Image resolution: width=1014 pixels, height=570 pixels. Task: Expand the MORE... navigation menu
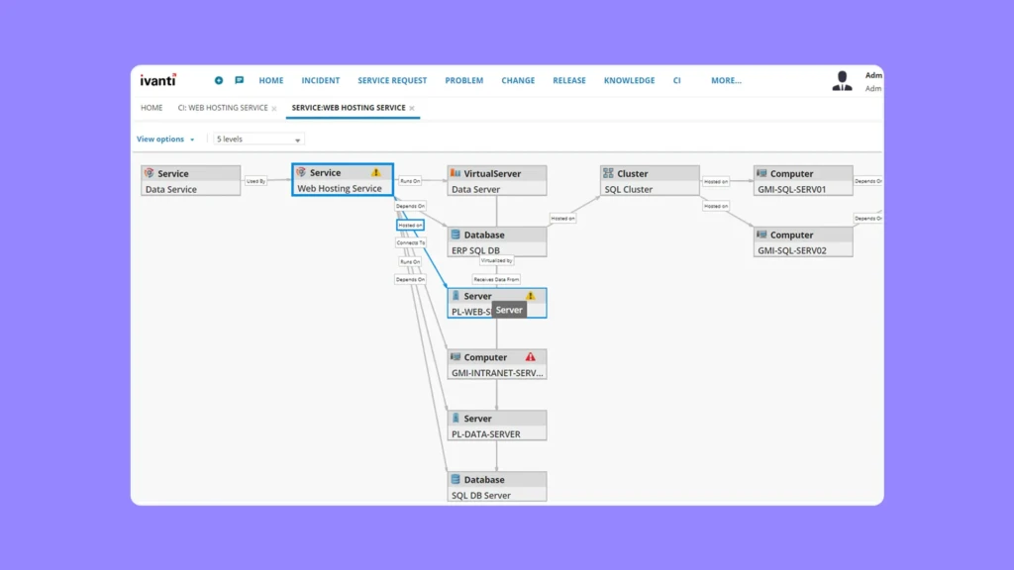tap(726, 81)
